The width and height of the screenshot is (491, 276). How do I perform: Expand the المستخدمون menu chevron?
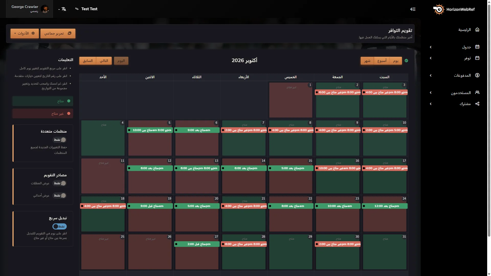431,93
